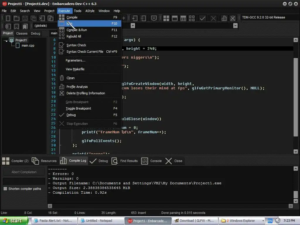Image resolution: width=300 pixels, height=225 pixels.
Task: Click the Close file toolbar icon
Action: (42, 18)
